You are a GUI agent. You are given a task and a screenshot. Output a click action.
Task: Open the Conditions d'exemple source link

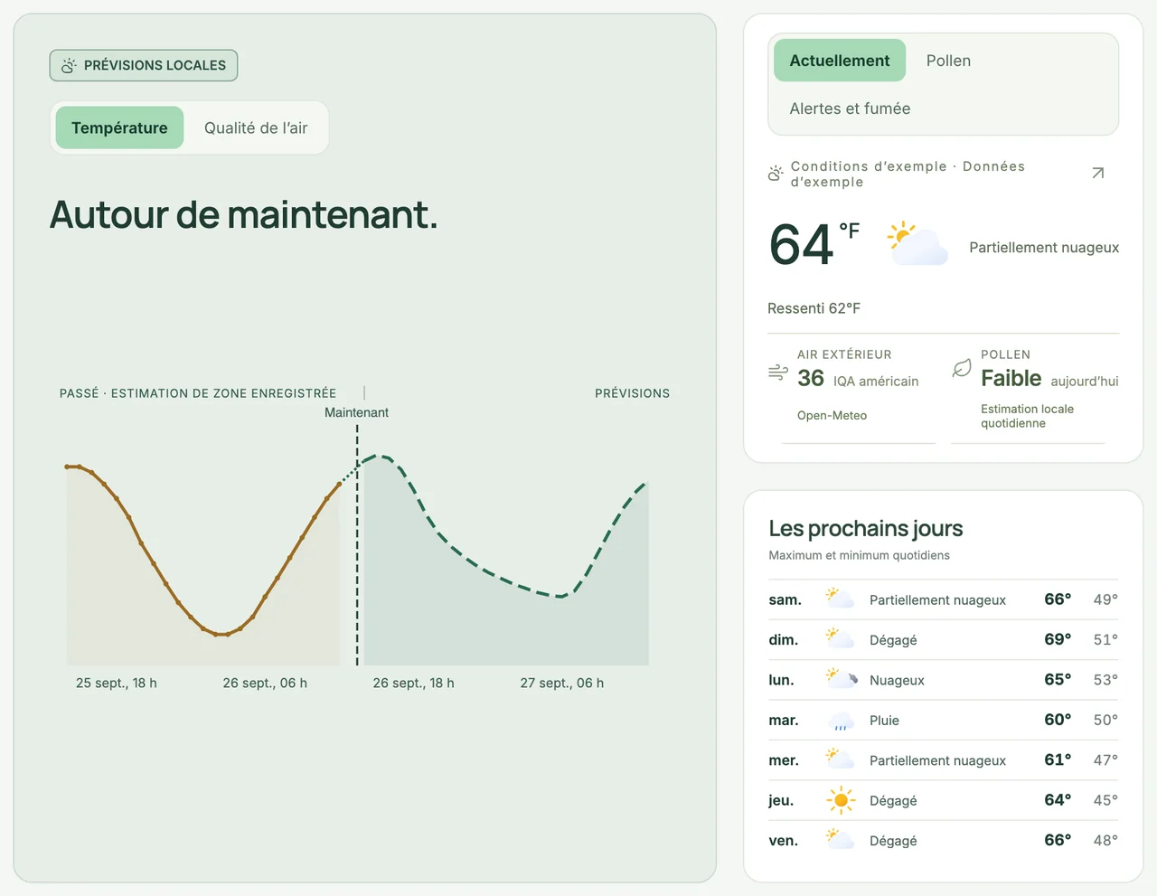coord(936,174)
